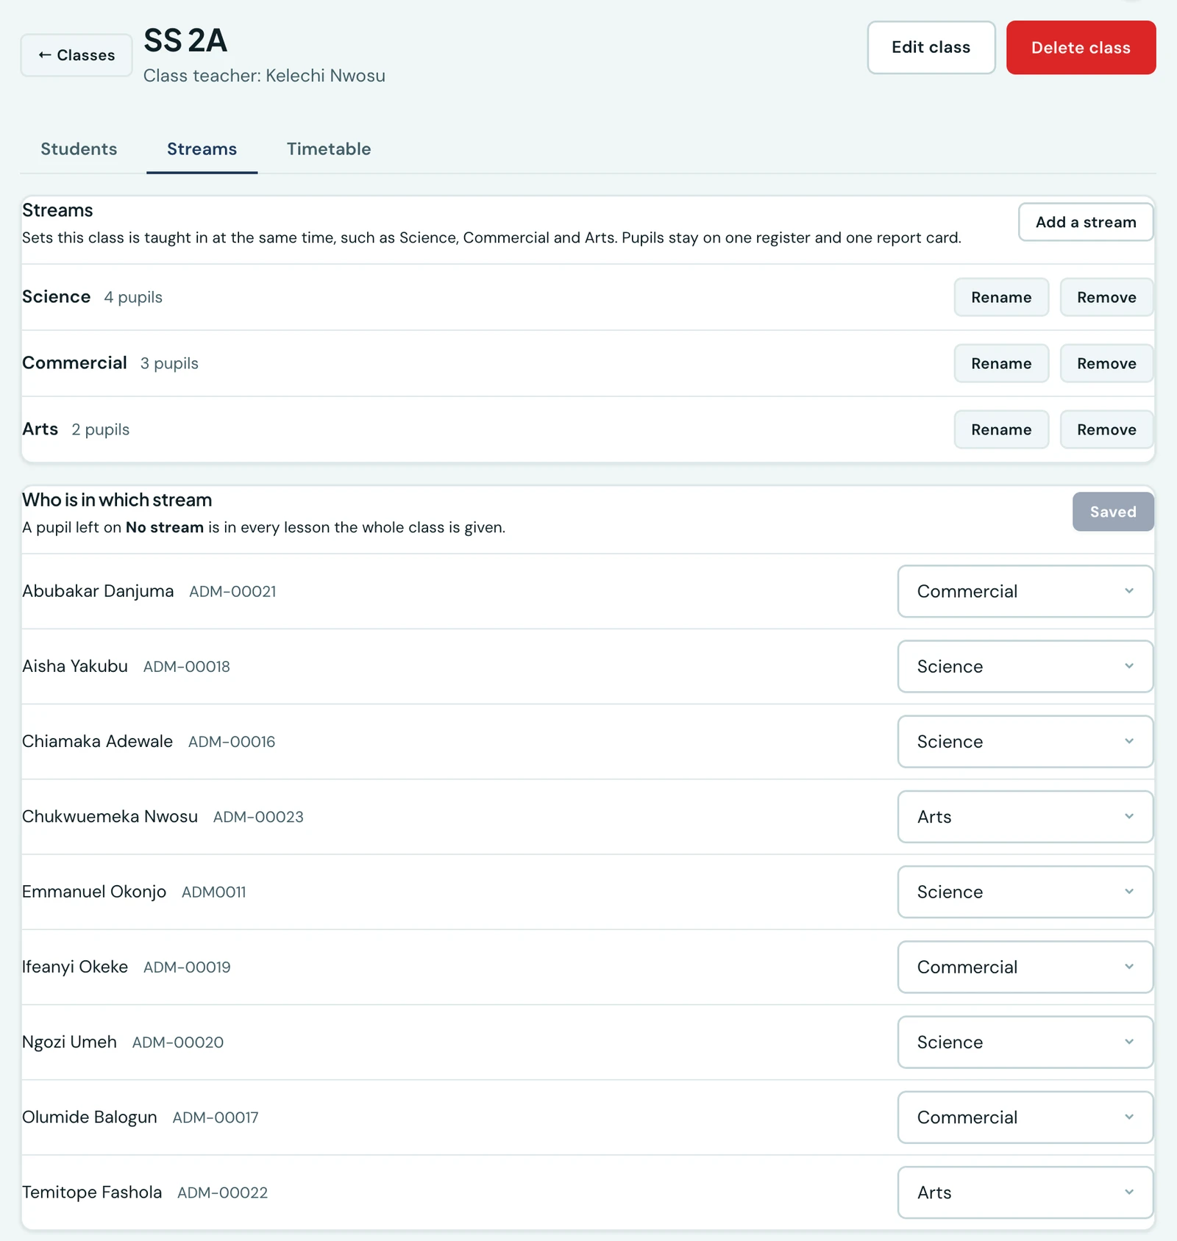The height and width of the screenshot is (1241, 1177).
Task: Rename the Arts stream
Action: [x=1001, y=429]
